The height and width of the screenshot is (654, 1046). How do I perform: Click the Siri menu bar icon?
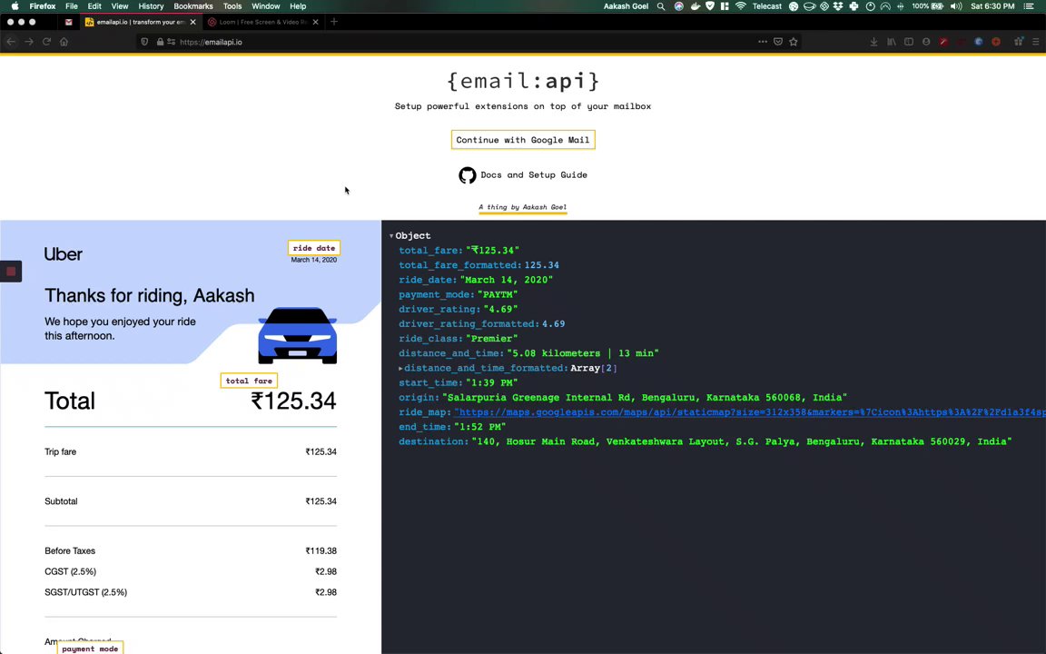click(x=679, y=6)
